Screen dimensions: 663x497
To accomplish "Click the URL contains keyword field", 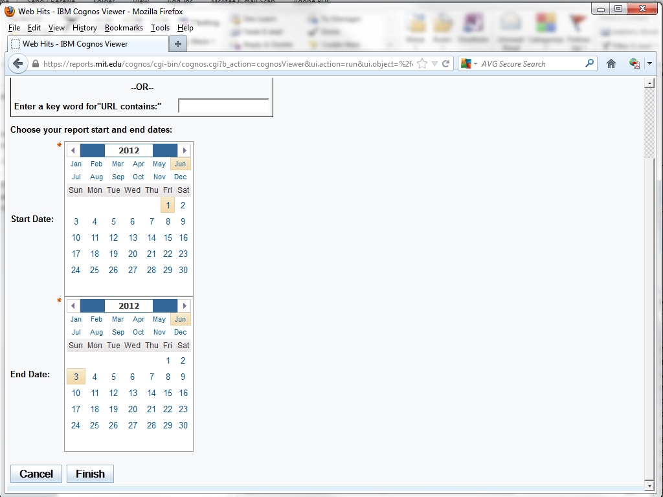I will pos(223,106).
